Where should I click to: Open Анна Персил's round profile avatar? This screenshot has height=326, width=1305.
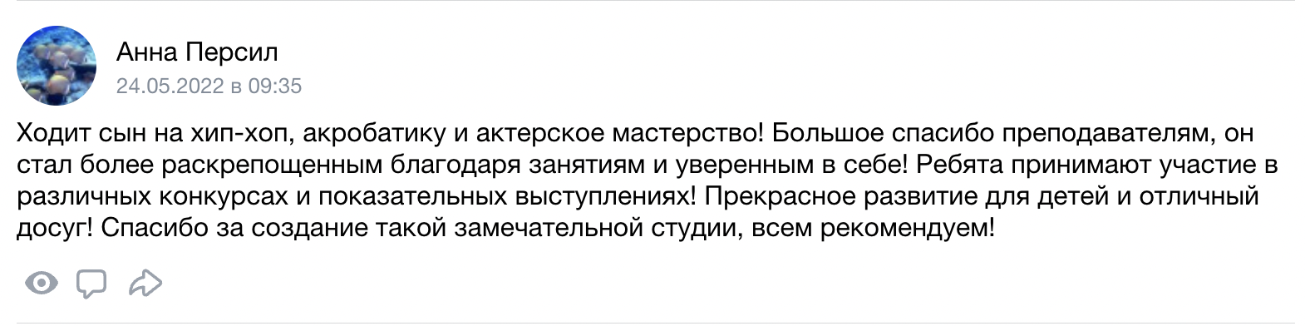pyautogui.click(x=57, y=65)
